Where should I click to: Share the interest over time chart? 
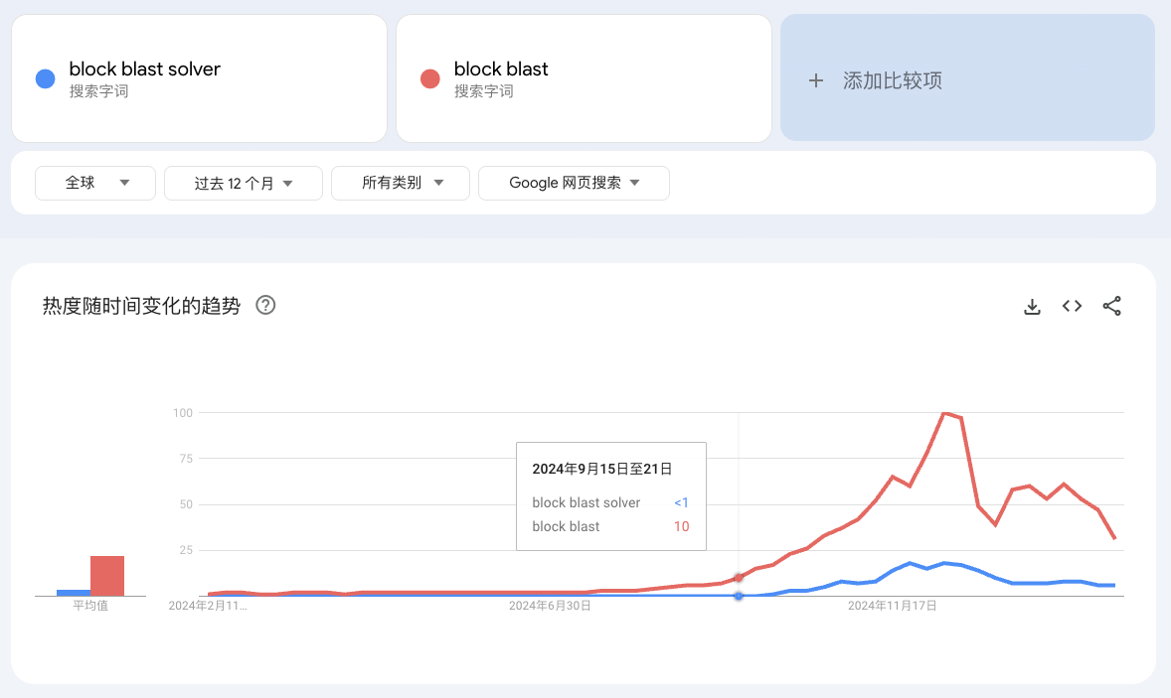(x=1112, y=306)
